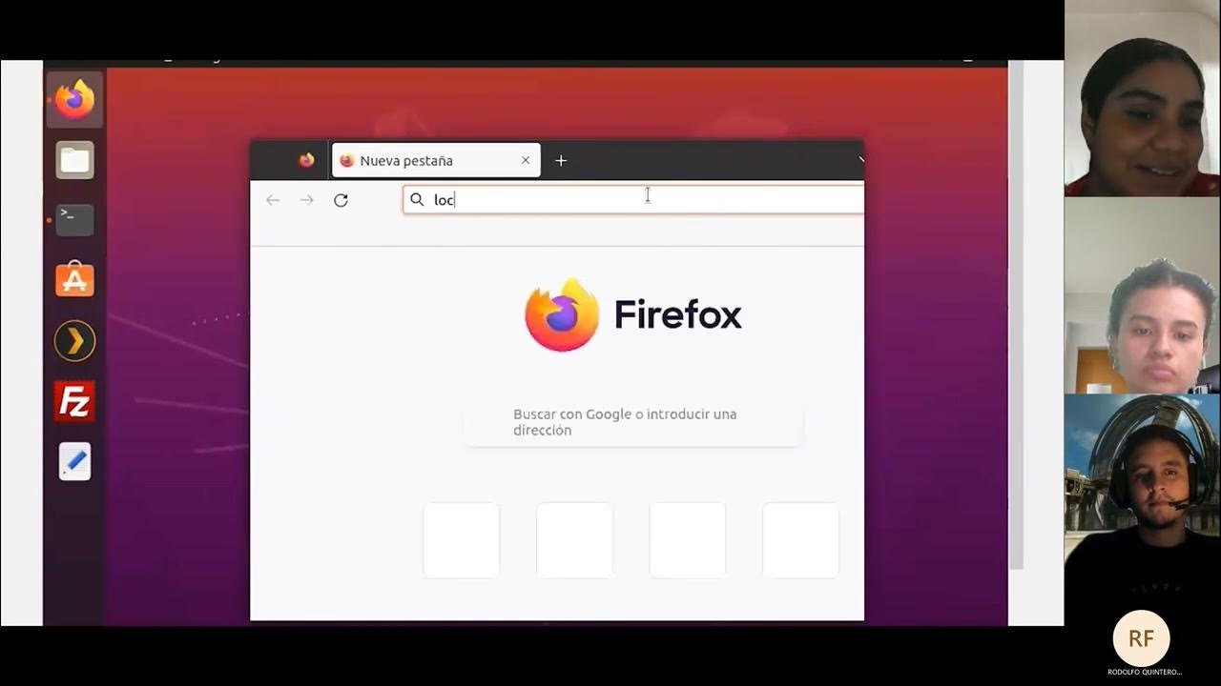Launch Terminal from the dock

(74, 220)
